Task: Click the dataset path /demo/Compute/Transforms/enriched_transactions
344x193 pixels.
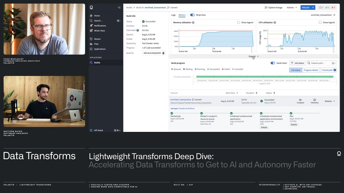Action: (x=191, y=103)
